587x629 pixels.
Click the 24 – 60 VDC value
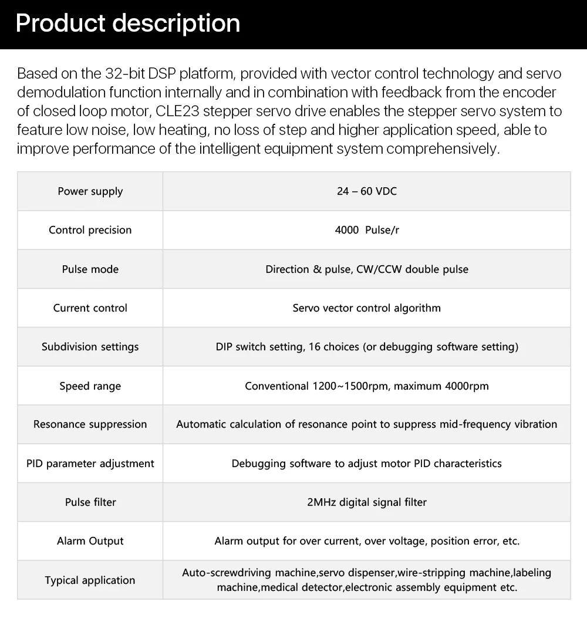(x=367, y=191)
